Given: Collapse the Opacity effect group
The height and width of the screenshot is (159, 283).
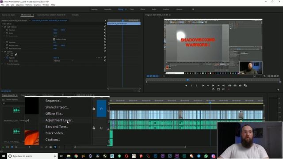Looking at the screenshot, I should (2, 51).
